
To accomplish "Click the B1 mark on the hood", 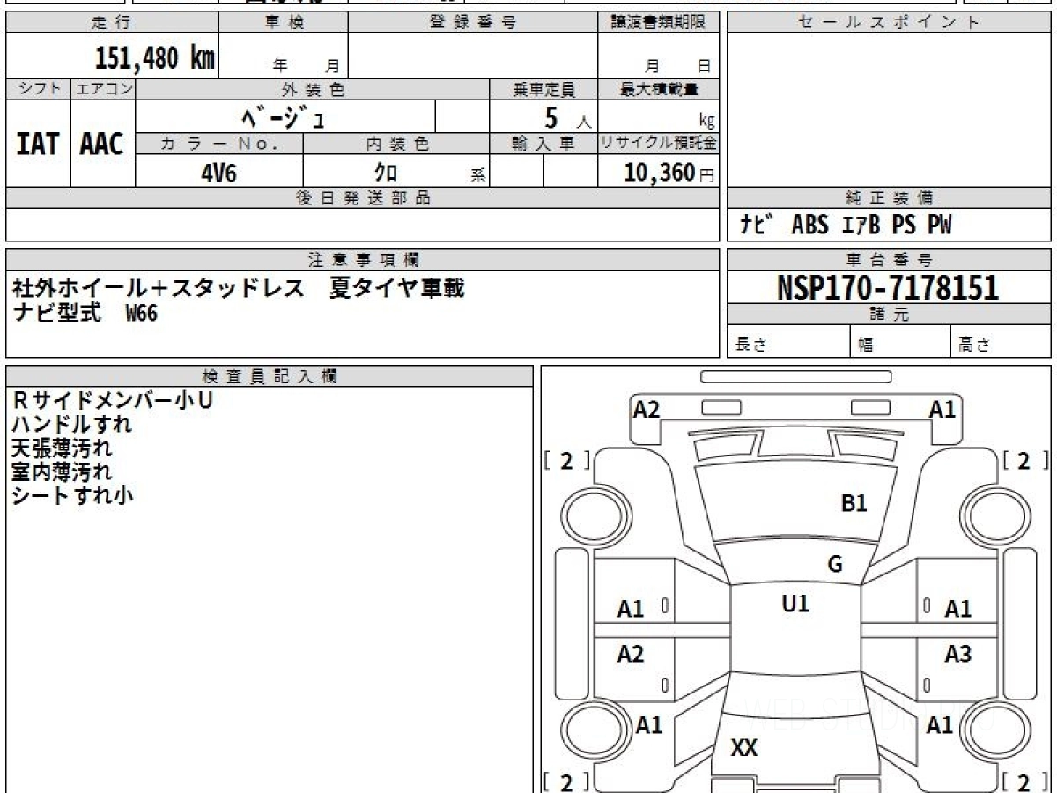I will pos(854,503).
